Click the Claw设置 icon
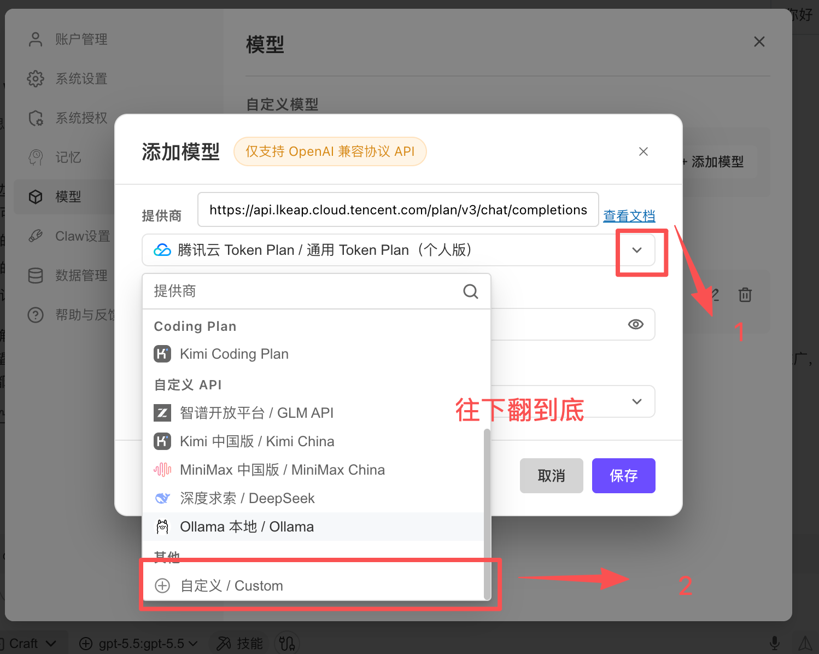The image size is (819, 654). click(36, 236)
